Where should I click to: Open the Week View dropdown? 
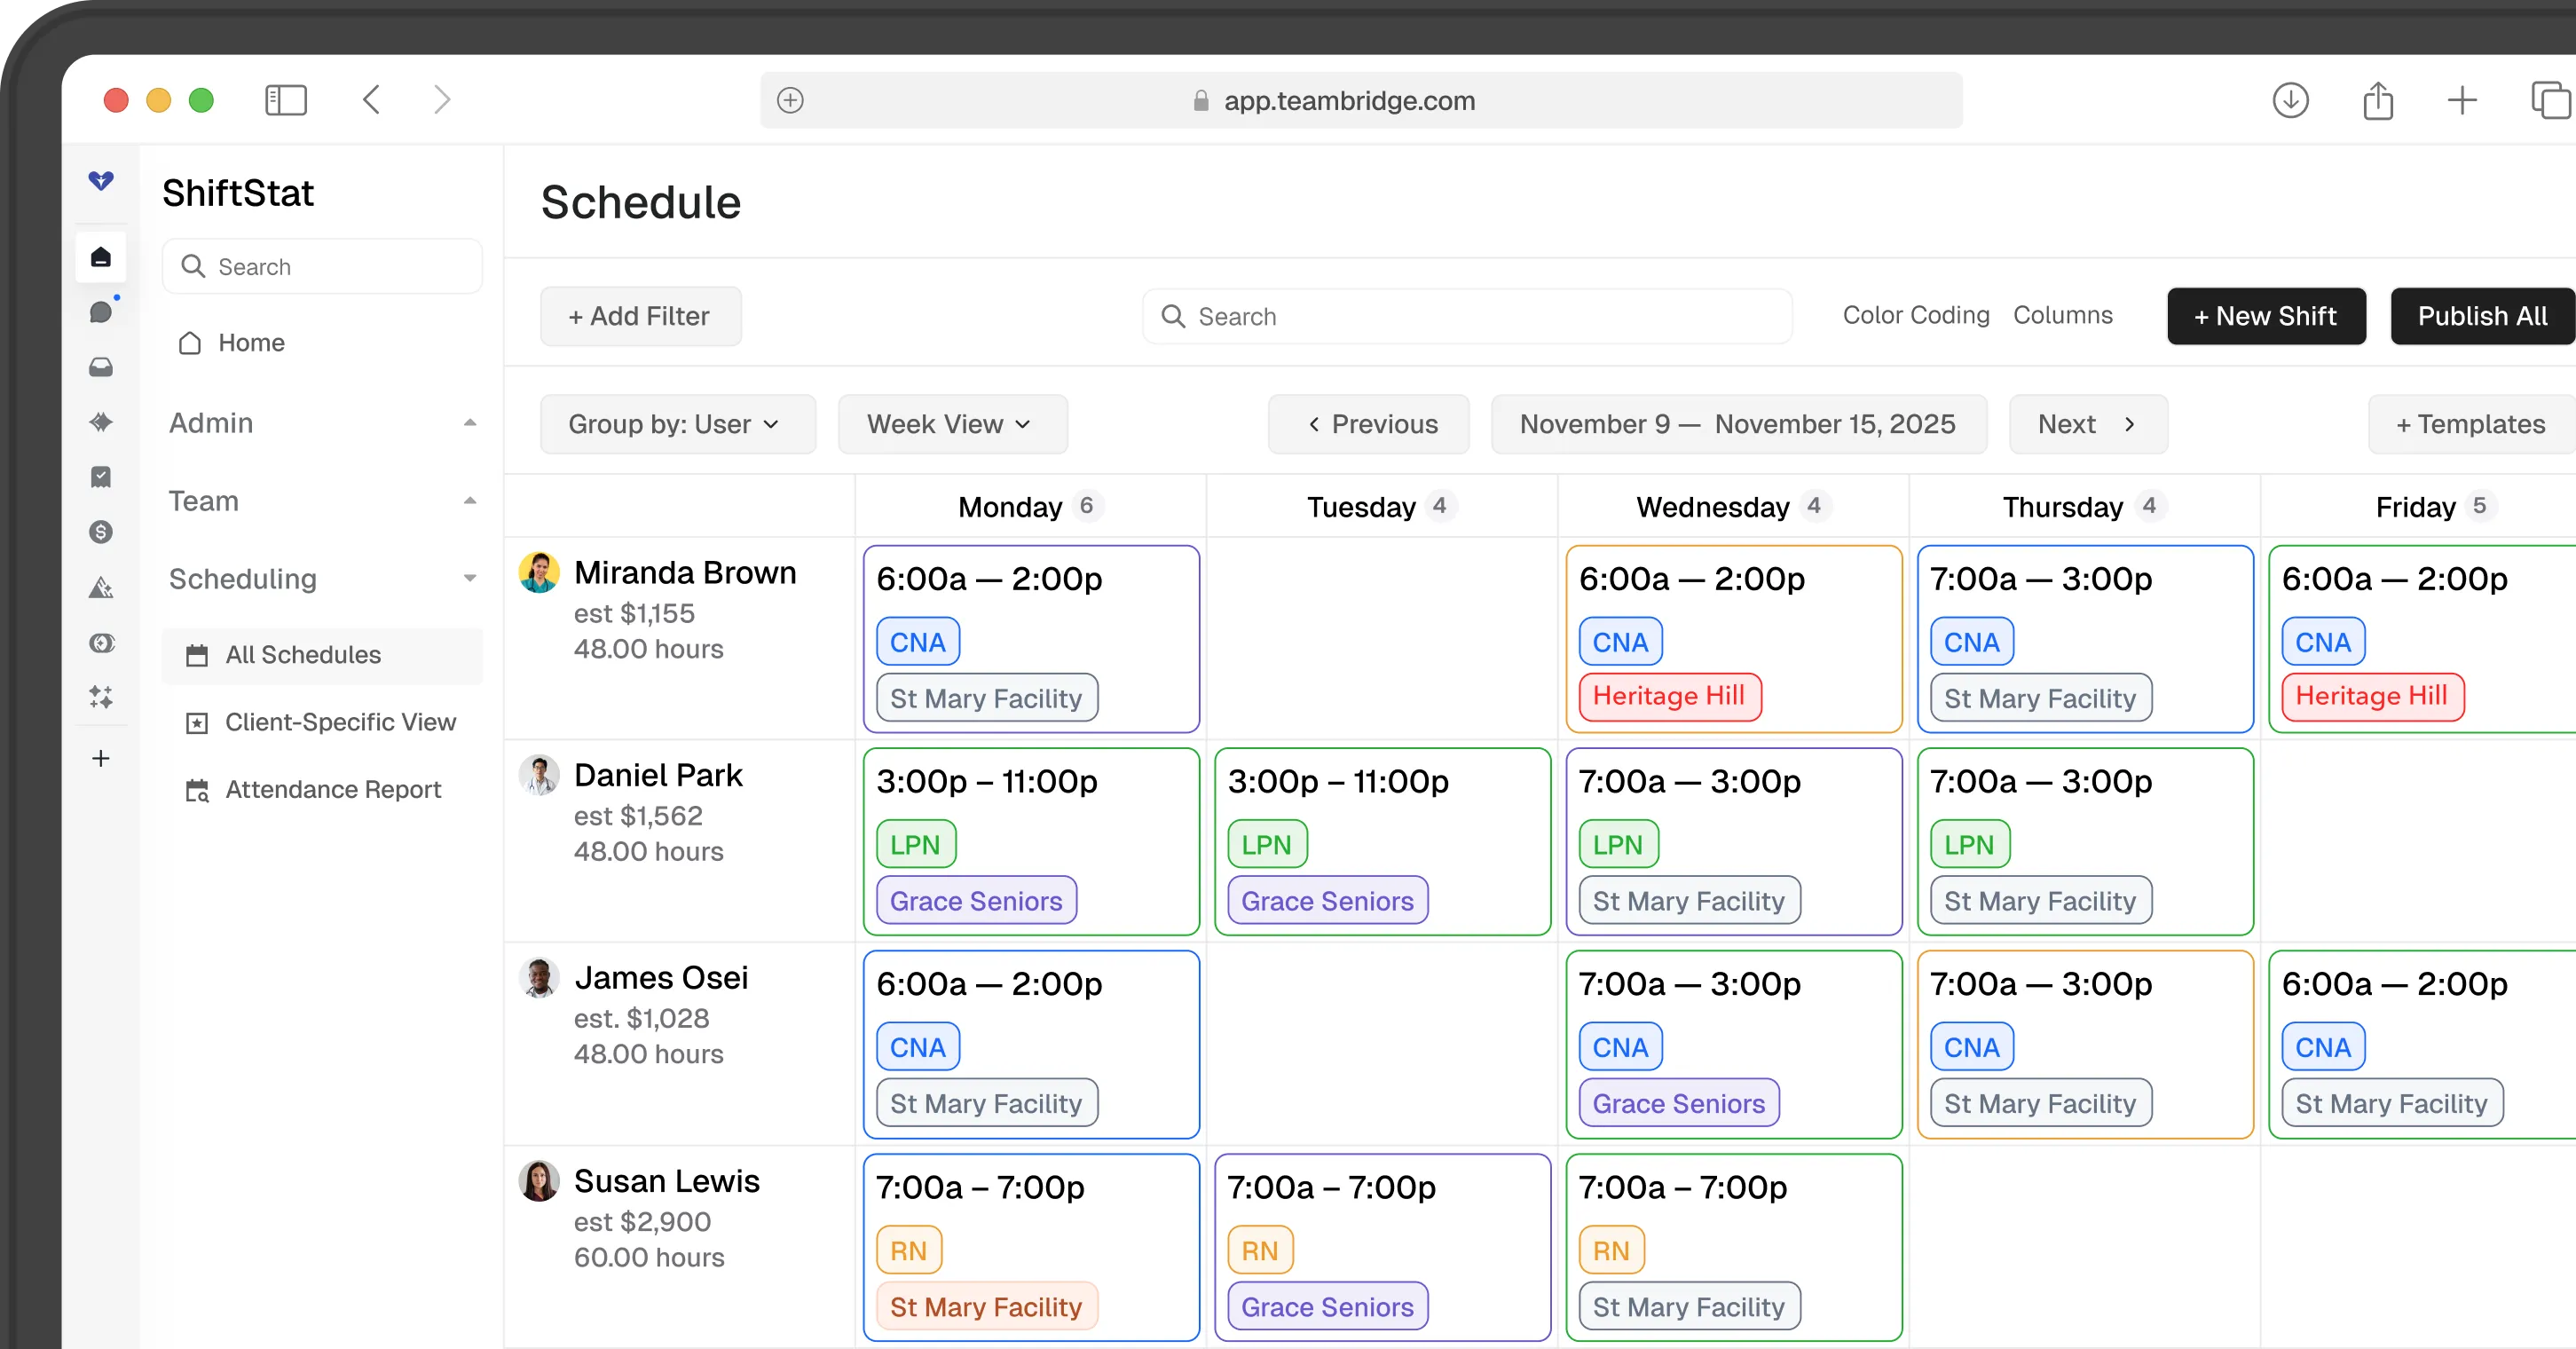pos(951,424)
